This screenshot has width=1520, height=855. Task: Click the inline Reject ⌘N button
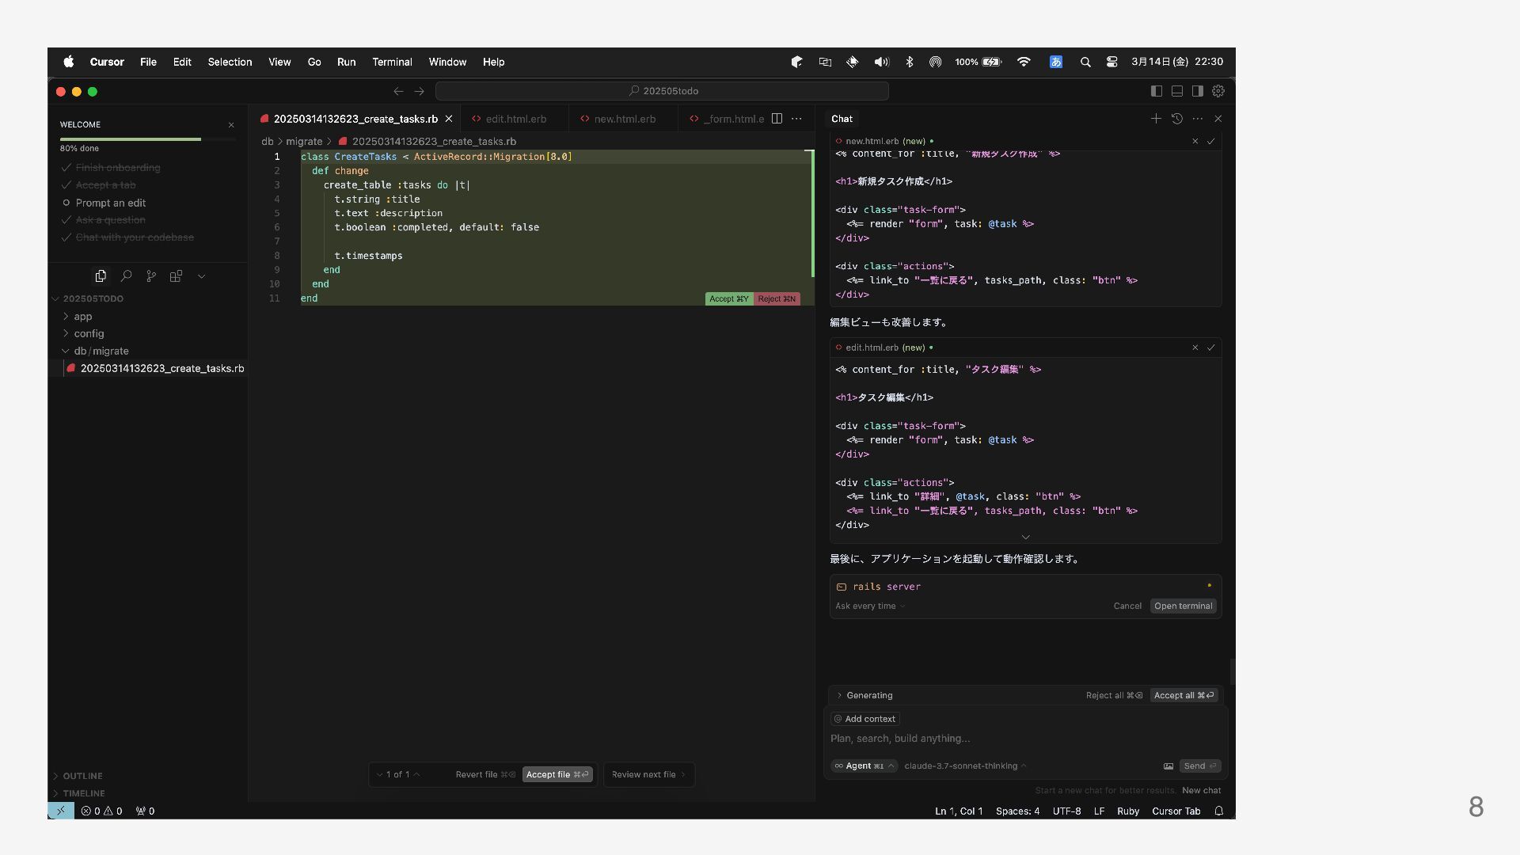[x=777, y=299]
